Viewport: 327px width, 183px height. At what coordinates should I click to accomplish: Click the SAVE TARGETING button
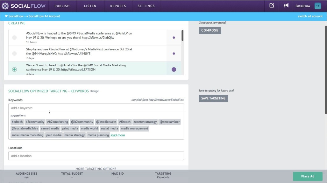tap(213, 99)
